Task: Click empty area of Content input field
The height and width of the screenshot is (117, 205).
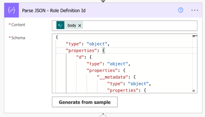Action: 138,25
